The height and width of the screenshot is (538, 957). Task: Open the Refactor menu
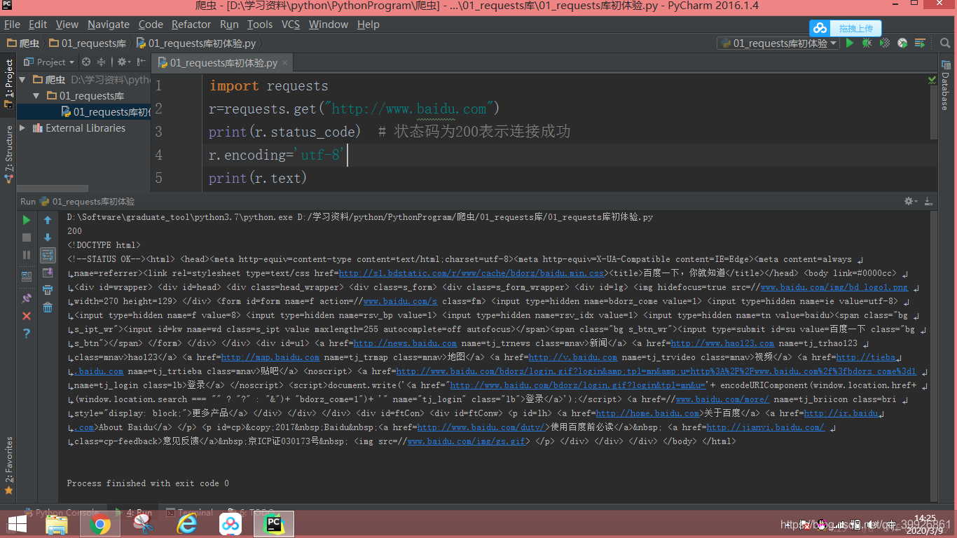click(191, 25)
